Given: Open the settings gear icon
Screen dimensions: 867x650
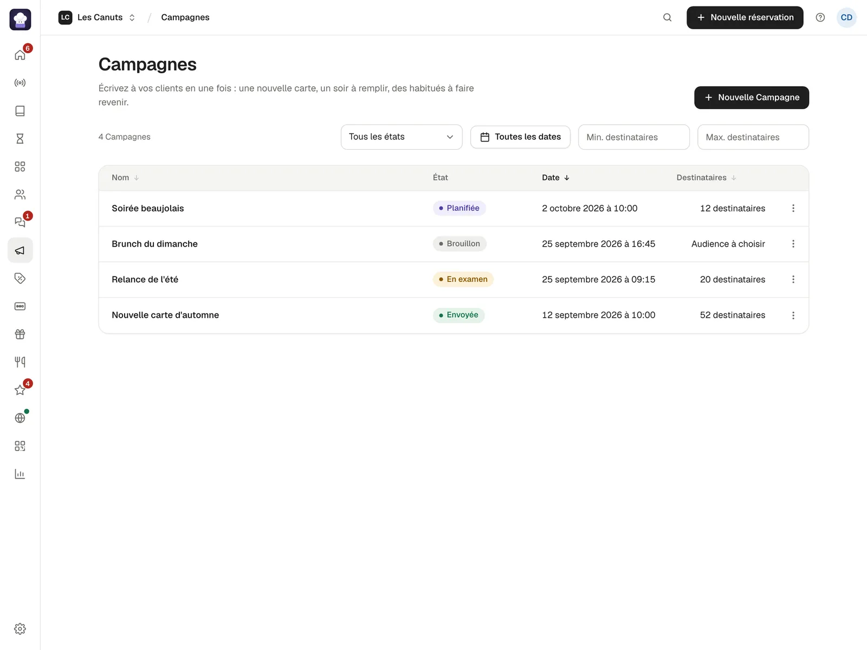Looking at the screenshot, I should pyautogui.click(x=20, y=629).
